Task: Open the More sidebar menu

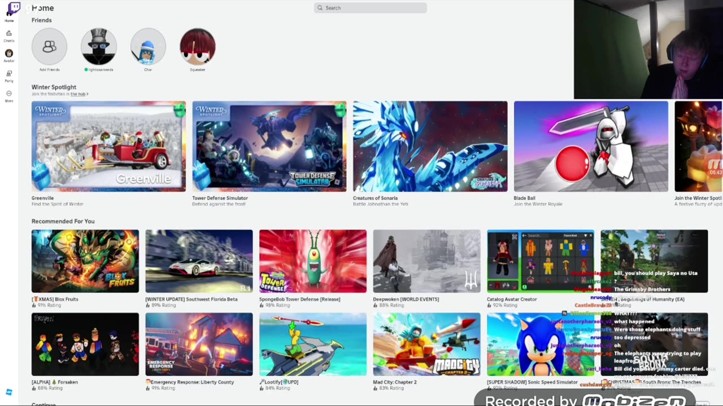Action: tap(9, 94)
